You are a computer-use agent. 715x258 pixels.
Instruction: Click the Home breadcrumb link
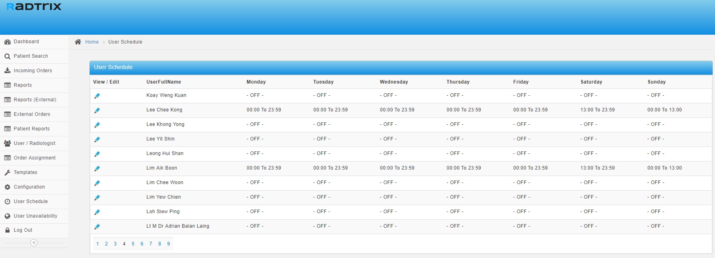pyautogui.click(x=92, y=42)
